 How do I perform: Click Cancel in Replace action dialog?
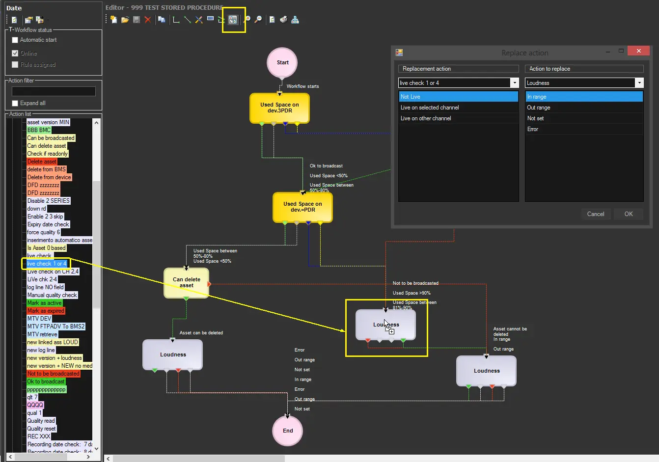(x=595, y=214)
